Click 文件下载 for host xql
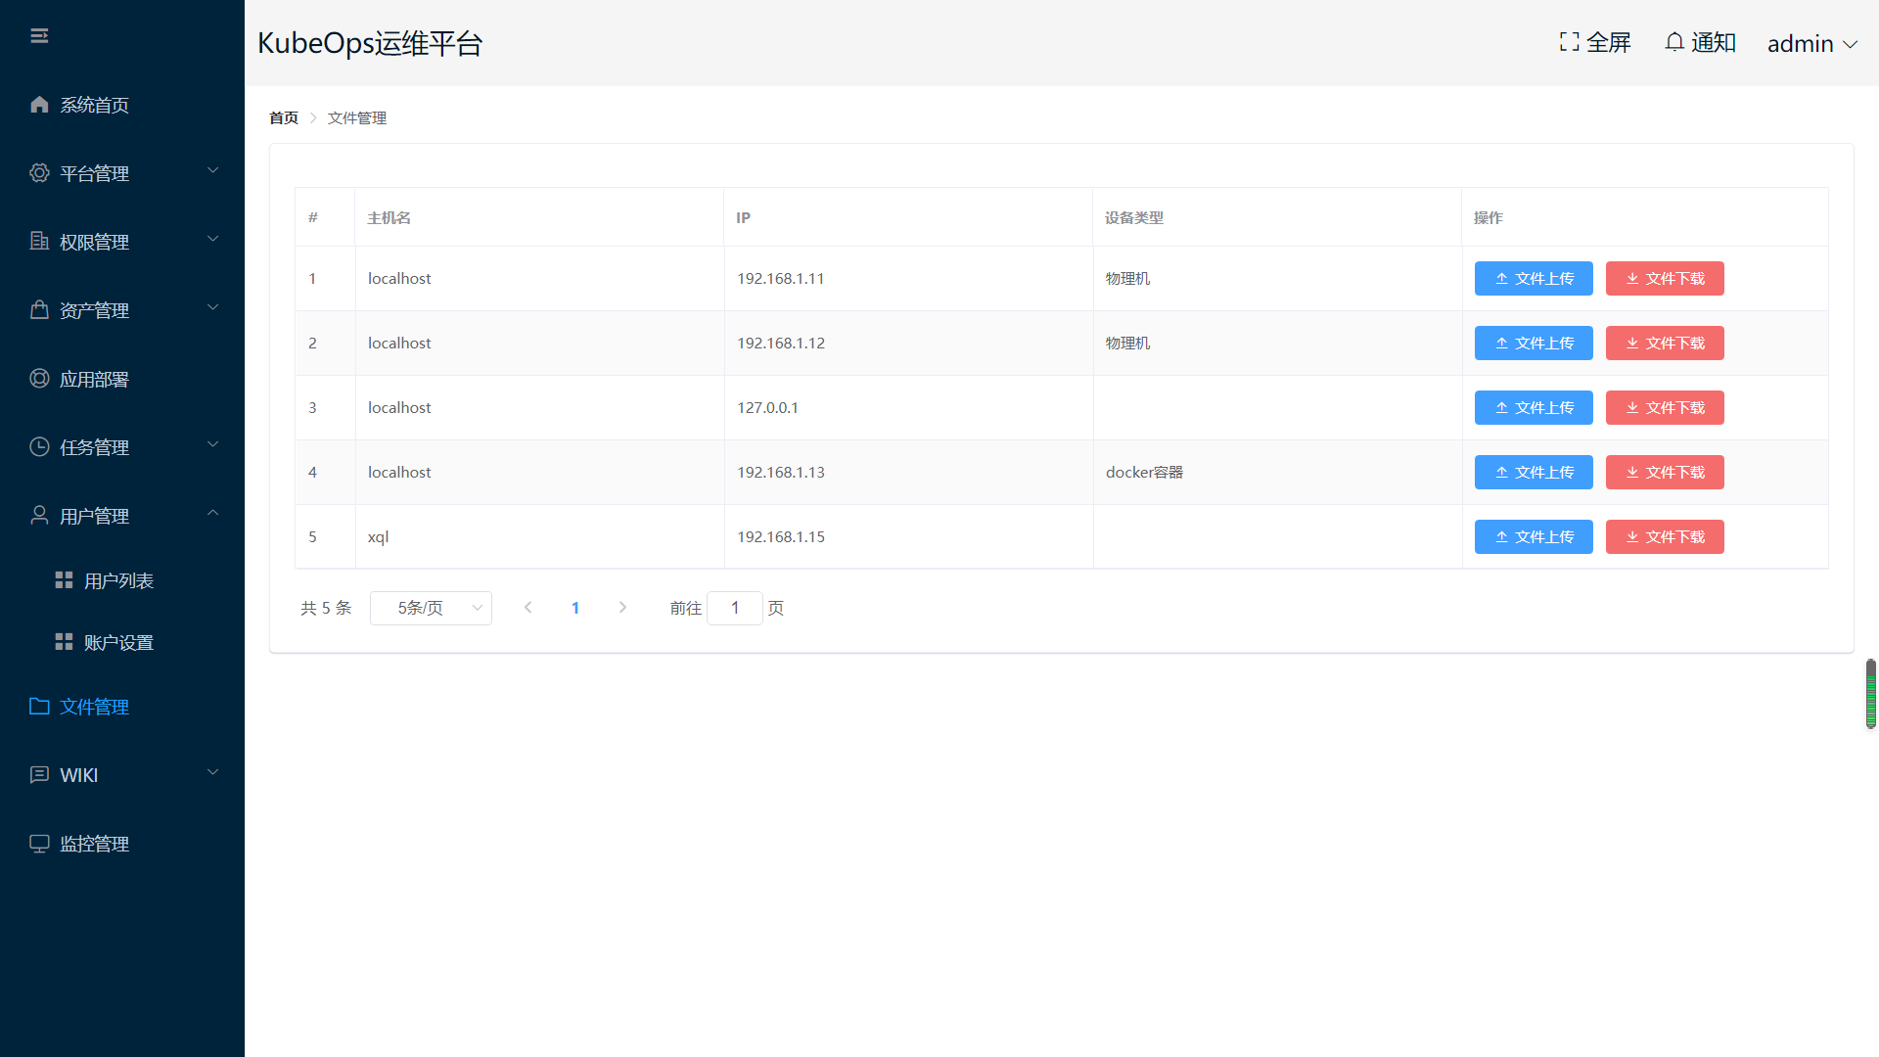This screenshot has width=1879, height=1057. [1664, 537]
